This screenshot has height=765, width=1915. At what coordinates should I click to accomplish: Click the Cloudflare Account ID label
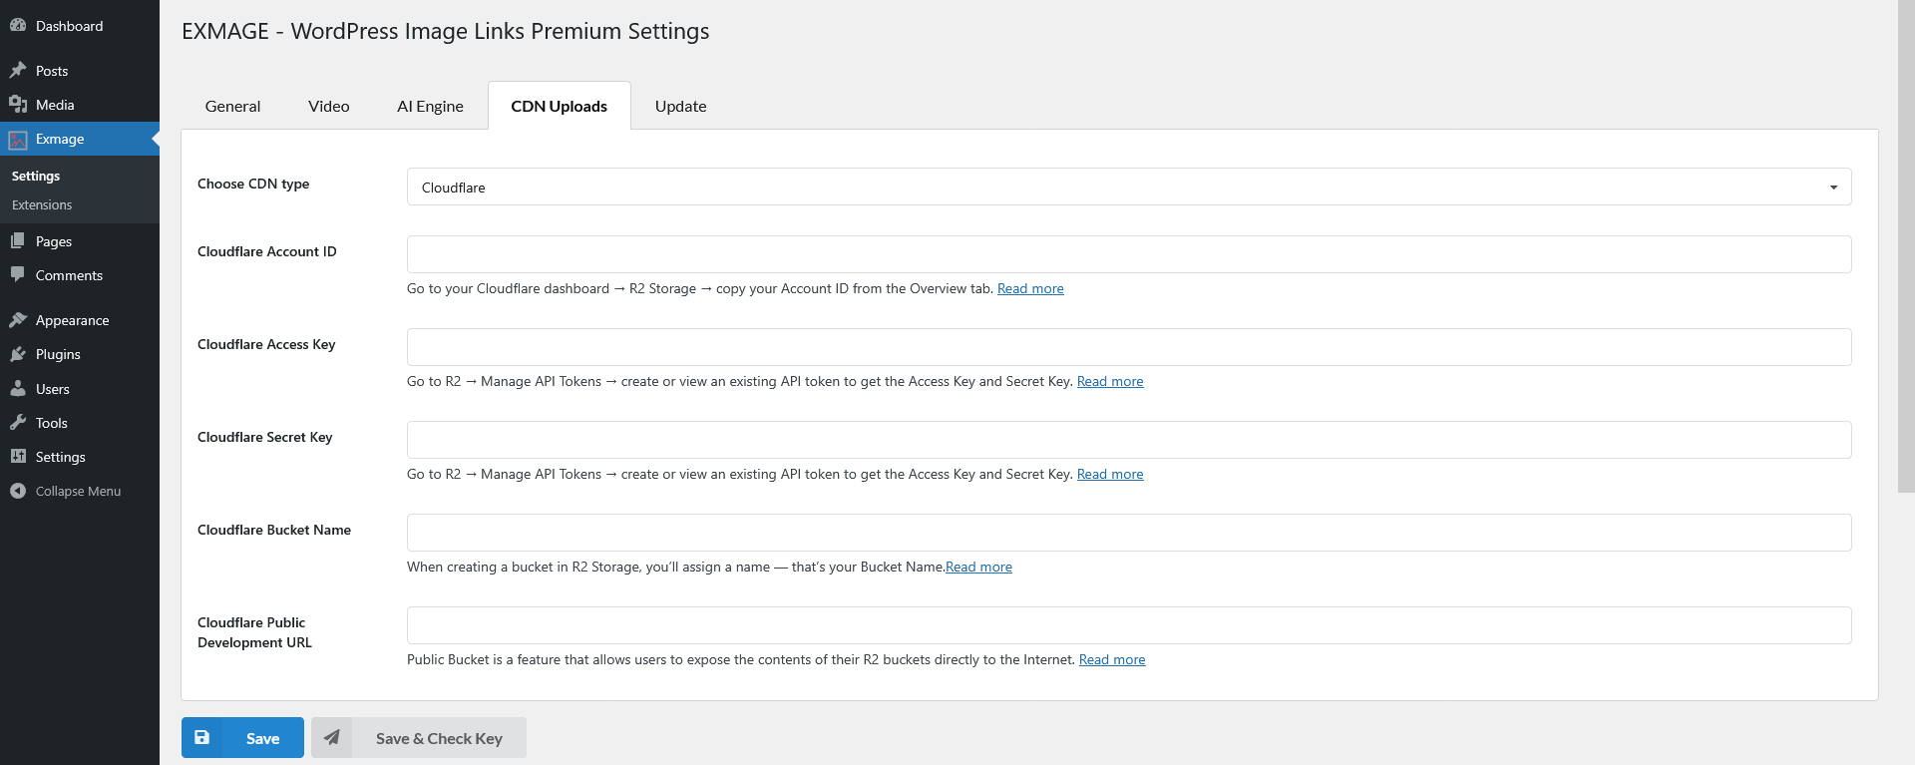267,251
